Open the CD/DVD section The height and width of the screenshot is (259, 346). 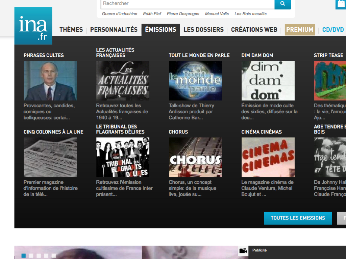(333, 30)
